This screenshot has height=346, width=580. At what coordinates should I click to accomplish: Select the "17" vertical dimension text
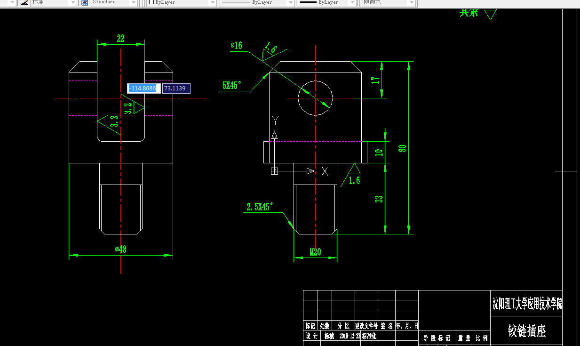coord(375,80)
